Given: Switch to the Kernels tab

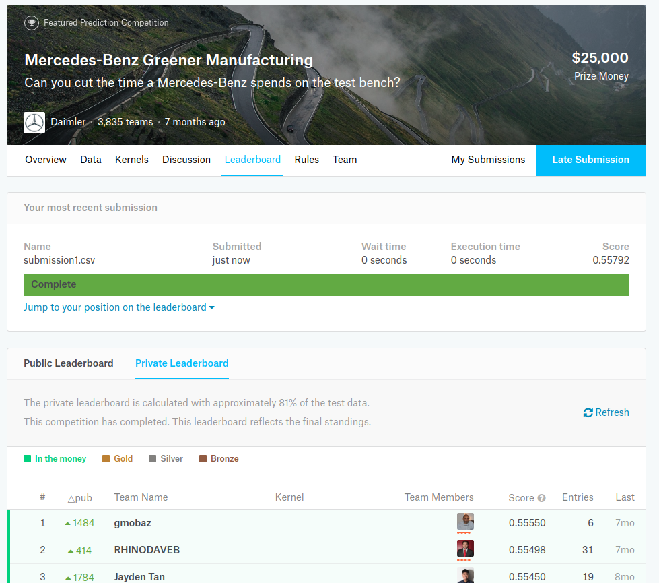Looking at the screenshot, I should (131, 160).
